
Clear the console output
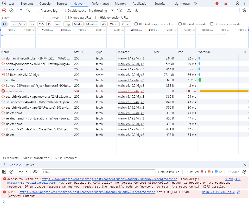pyautogui.click(x=11, y=172)
